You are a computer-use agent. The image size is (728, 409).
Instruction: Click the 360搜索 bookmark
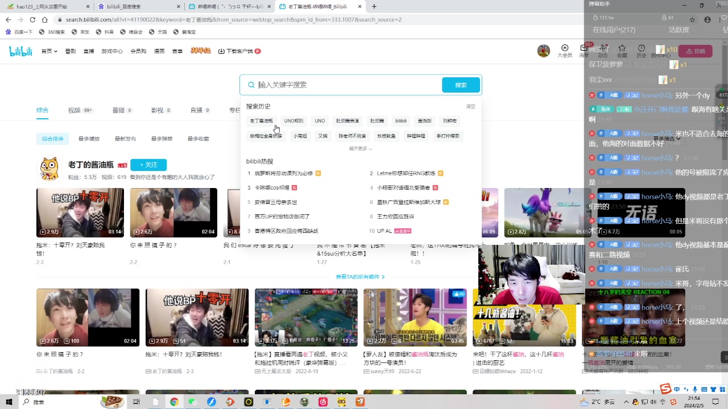tap(52, 32)
